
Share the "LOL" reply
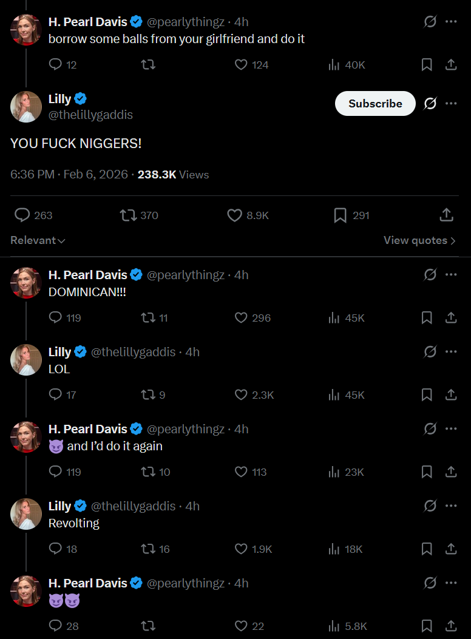pyautogui.click(x=451, y=394)
